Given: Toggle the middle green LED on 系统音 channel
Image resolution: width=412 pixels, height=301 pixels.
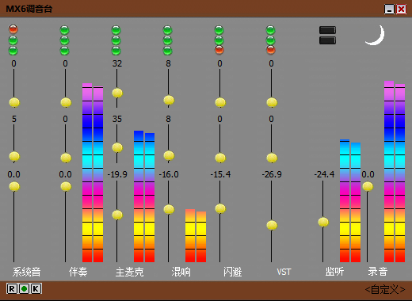Looking at the screenshot, I should pos(13,40).
